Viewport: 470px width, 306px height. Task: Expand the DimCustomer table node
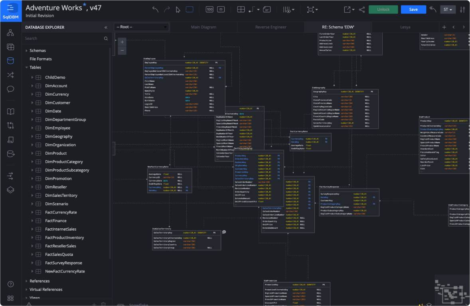pos(32,103)
